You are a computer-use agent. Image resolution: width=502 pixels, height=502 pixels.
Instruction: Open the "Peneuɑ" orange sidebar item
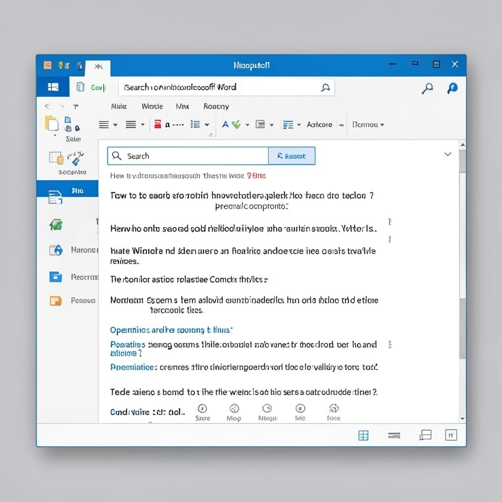[x=73, y=301]
